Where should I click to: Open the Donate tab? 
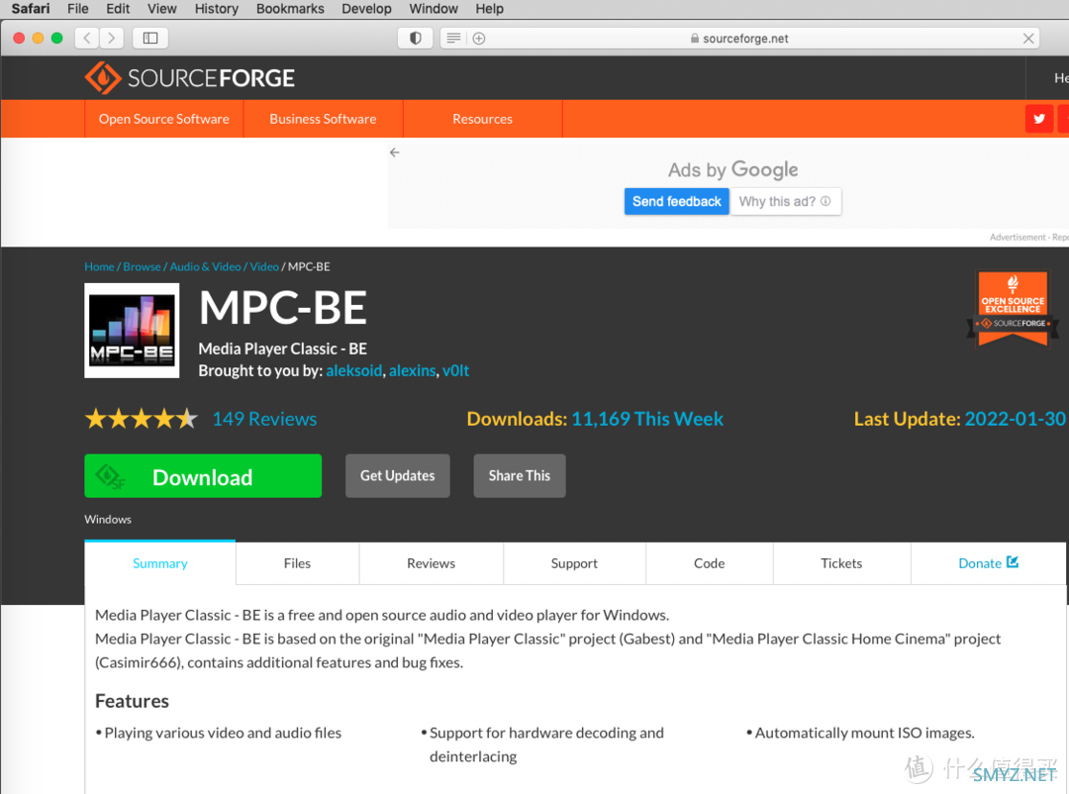pos(988,563)
